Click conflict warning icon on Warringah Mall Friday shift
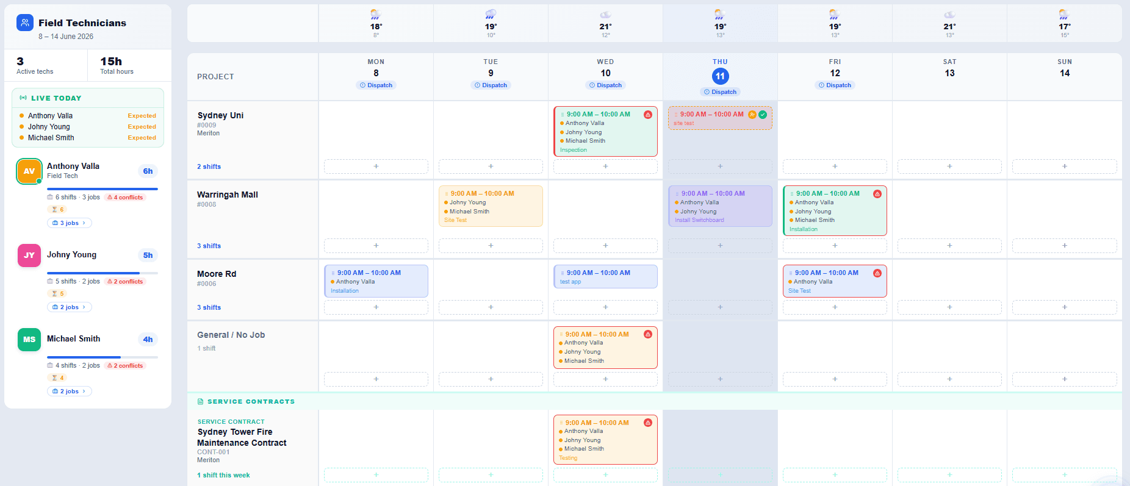 [877, 194]
